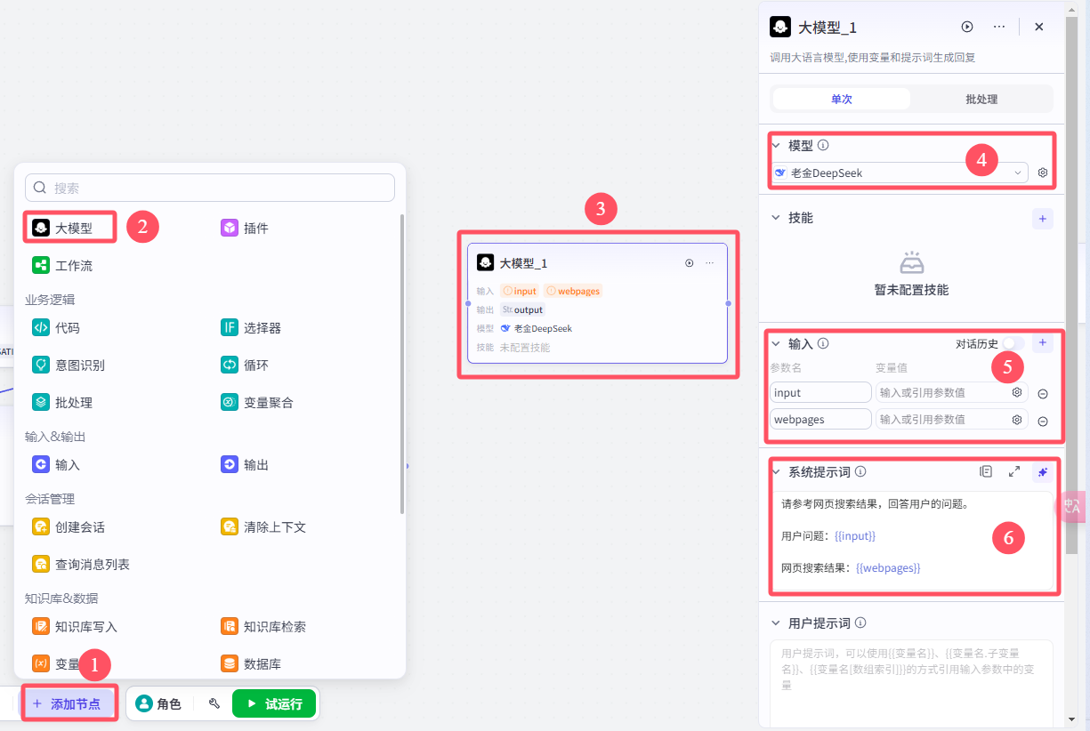Collapse the 系统提示词 section

[776, 472]
